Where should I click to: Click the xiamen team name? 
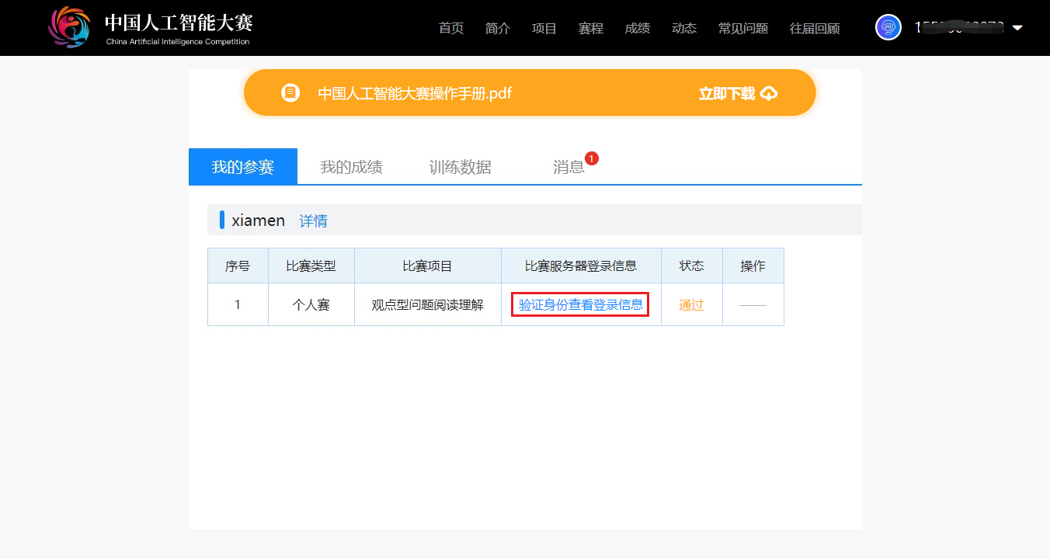[x=259, y=220]
